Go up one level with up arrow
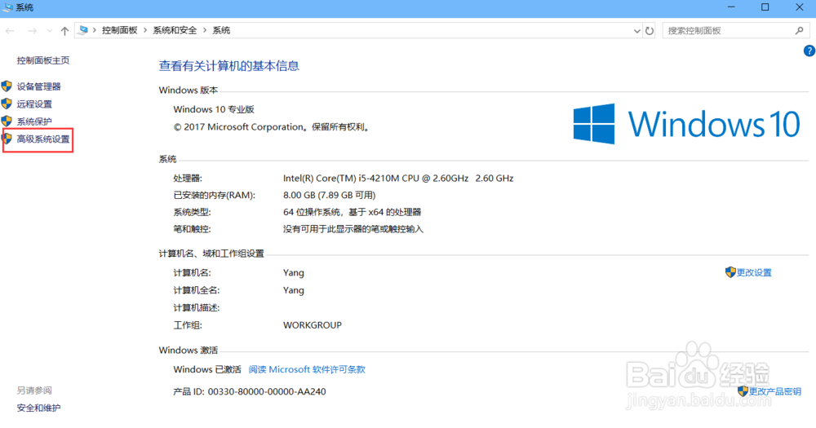Image resolution: width=816 pixels, height=428 pixels. coord(64,31)
